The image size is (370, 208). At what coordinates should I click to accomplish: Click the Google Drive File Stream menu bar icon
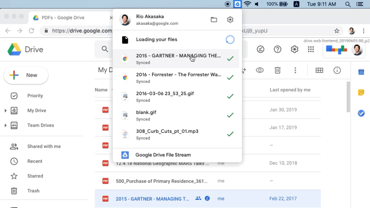(x=237, y=4)
